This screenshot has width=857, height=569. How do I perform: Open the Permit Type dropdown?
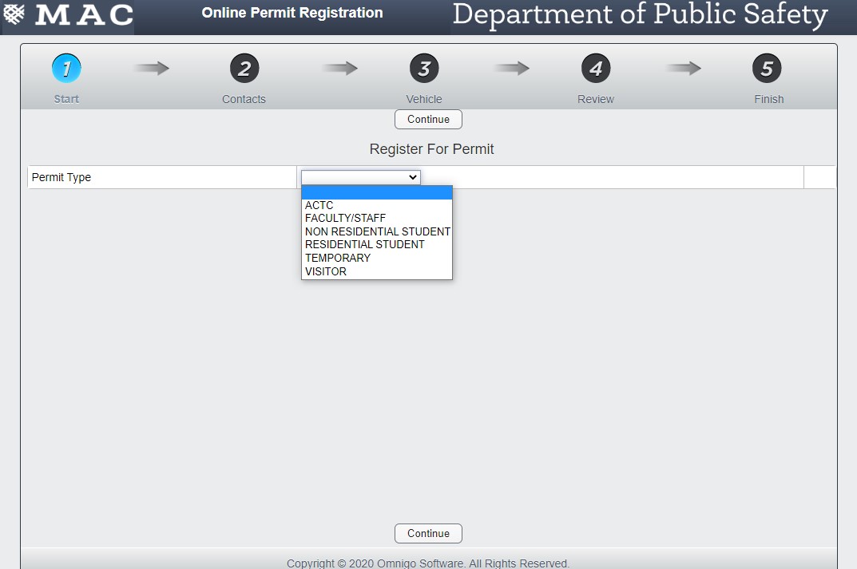360,177
